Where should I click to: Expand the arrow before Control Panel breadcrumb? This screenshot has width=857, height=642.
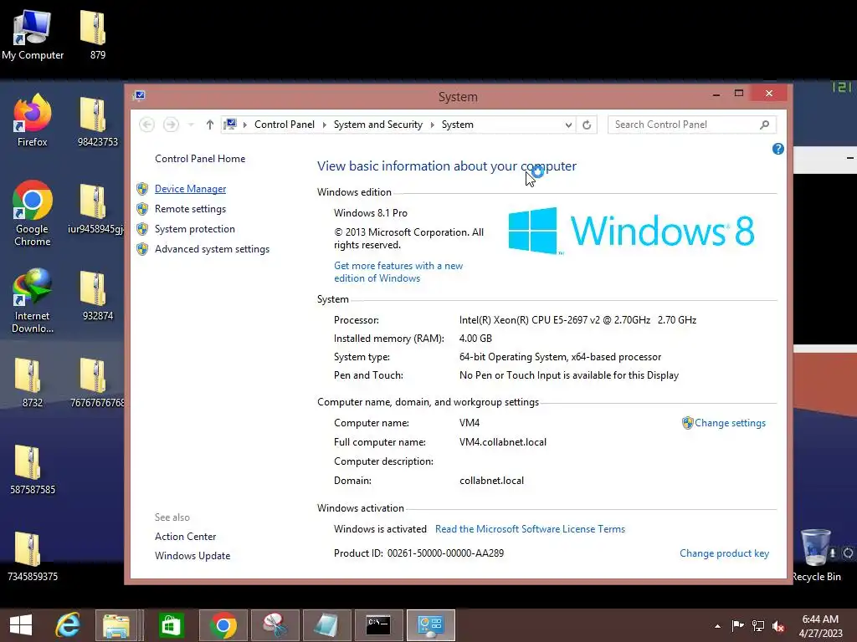tap(245, 125)
